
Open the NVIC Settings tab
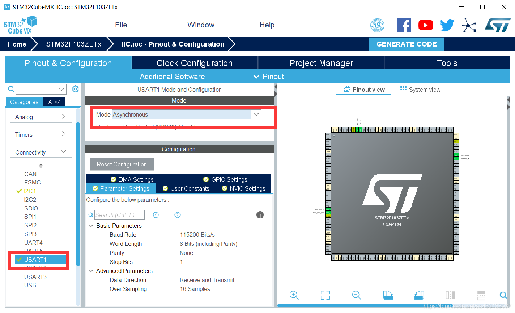click(x=243, y=188)
